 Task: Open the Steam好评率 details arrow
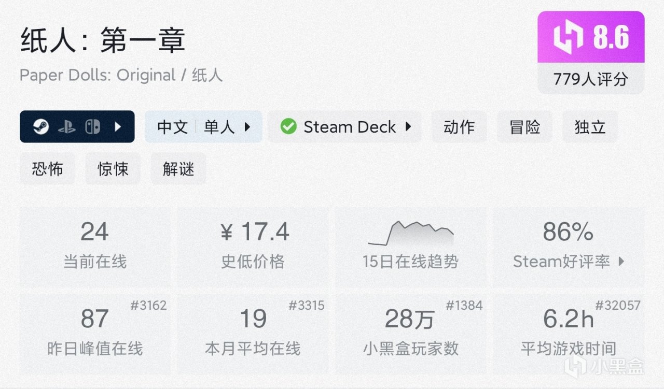click(x=621, y=262)
